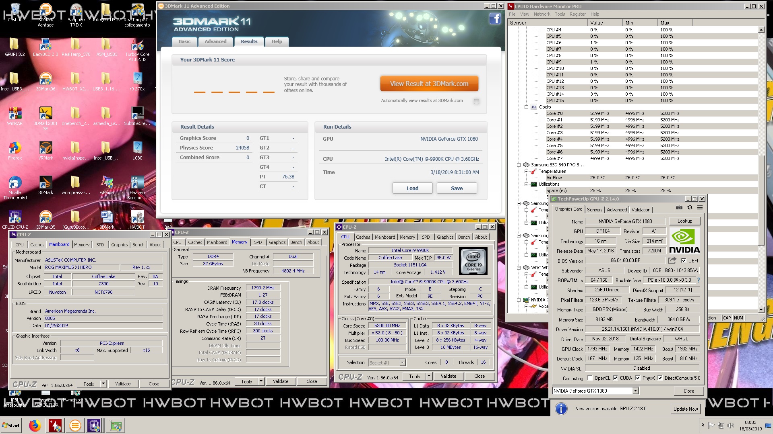Screen dimensions: 773x434
Task: Collapse the Air Flow Temperatures node in Hardware Monitor
Action: pos(526,171)
